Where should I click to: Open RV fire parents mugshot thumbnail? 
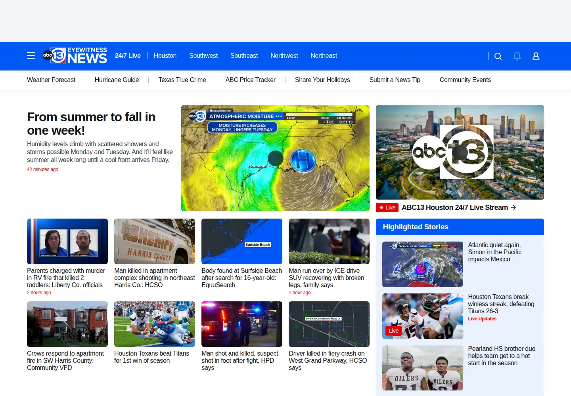(67, 241)
